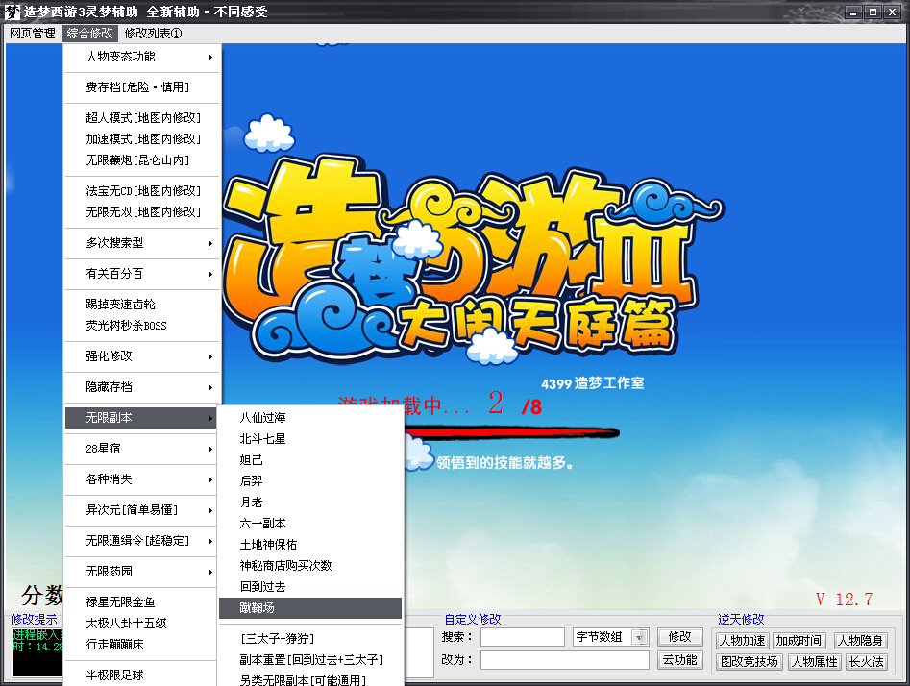
Task: Click the application icon in title bar
Action: click(12, 12)
